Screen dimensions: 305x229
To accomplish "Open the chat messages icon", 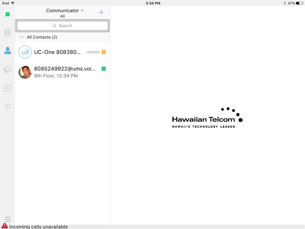I will coord(7,88).
